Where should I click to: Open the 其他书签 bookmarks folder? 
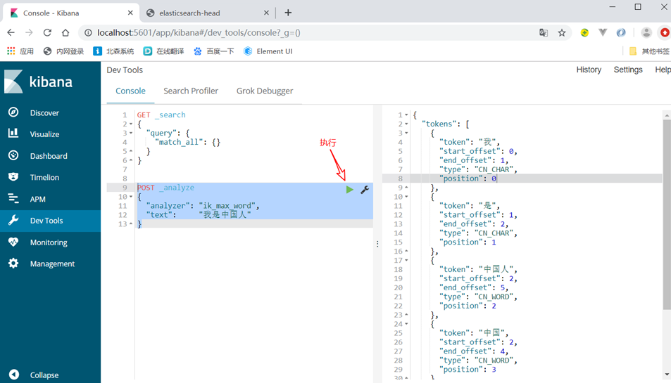[649, 51]
